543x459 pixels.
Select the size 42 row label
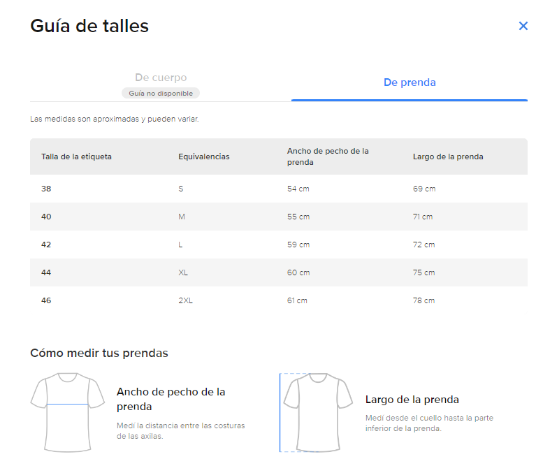click(x=46, y=245)
